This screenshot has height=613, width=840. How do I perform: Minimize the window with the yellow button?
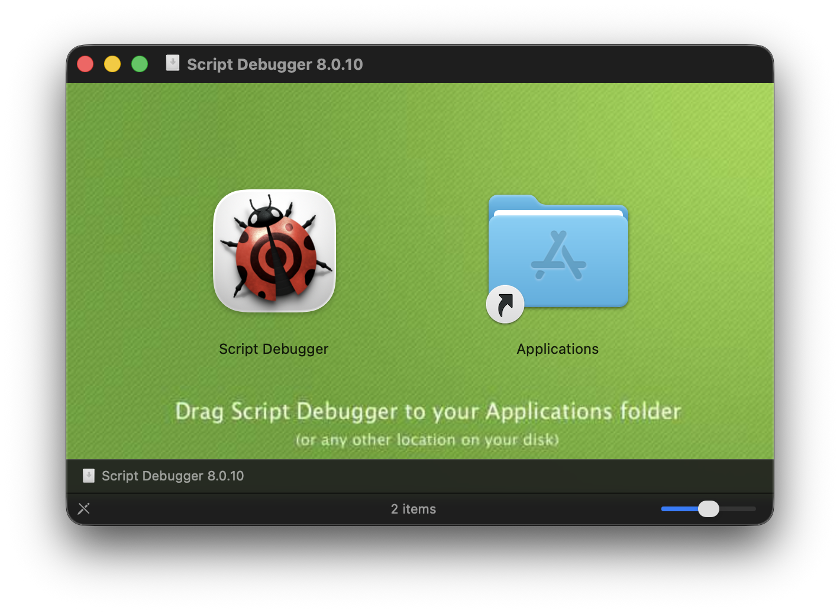click(x=112, y=64)
